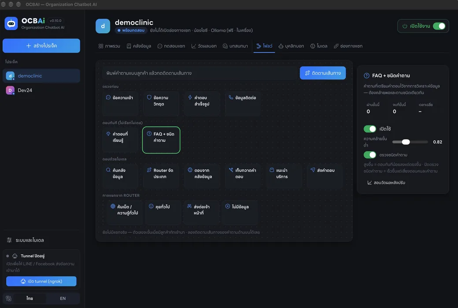Toggle the เปิดใช้ switch in FAQ panel
The image size is (458, 308).
point(369,129)
